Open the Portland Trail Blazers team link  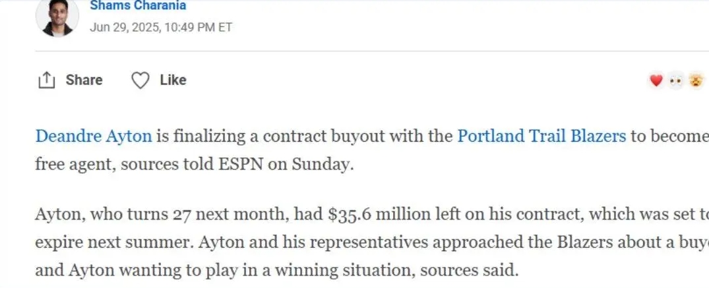tap(541, 136)
